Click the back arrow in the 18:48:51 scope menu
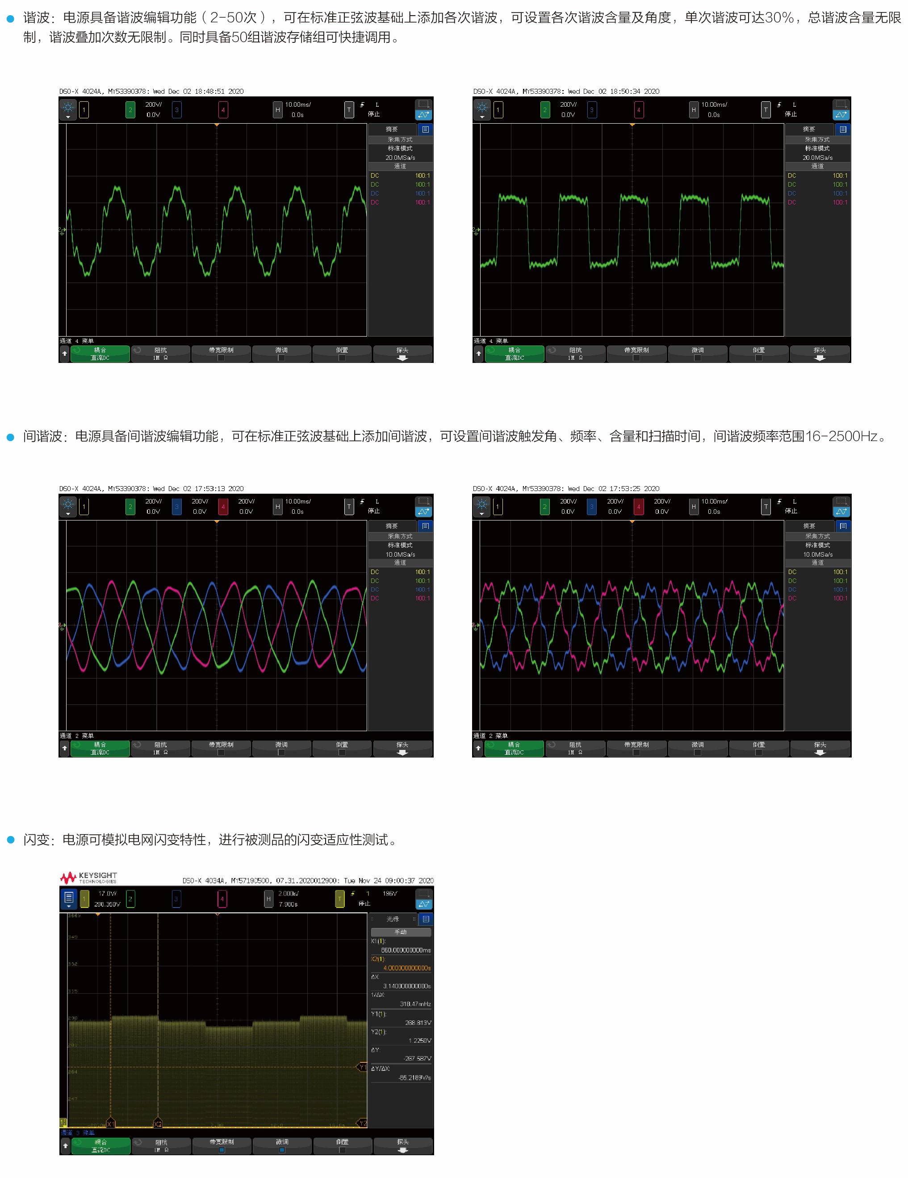Image resolution: width=908 pixels, height=1178 pixels. pyautogui.click(x=65, y=354)
